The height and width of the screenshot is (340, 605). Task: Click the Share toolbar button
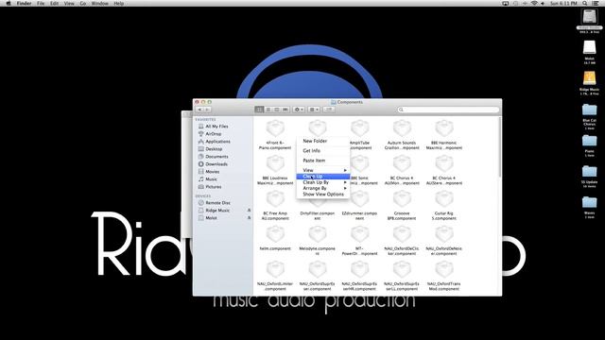(329, 110)
